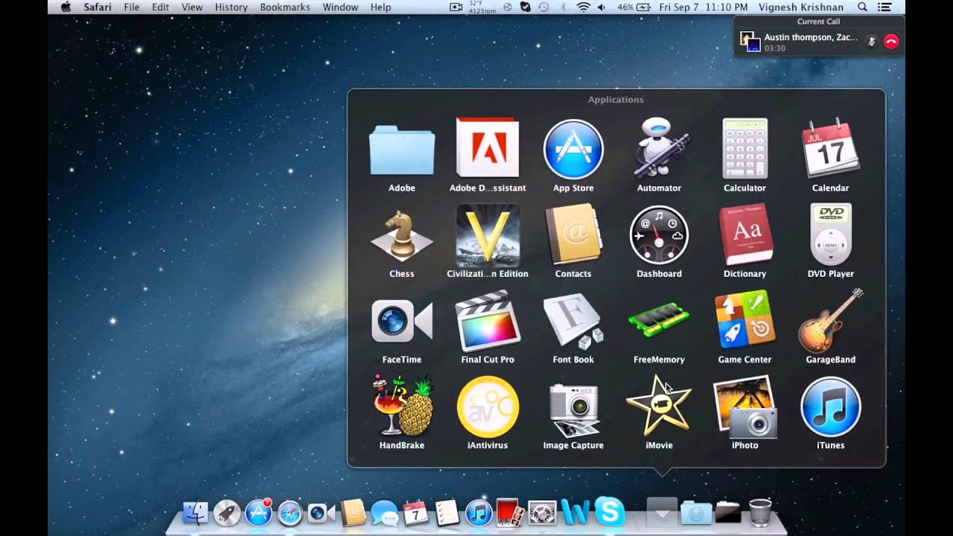Launch iMovie
This screenshot has width=953, height=536.
coord(659,406)
